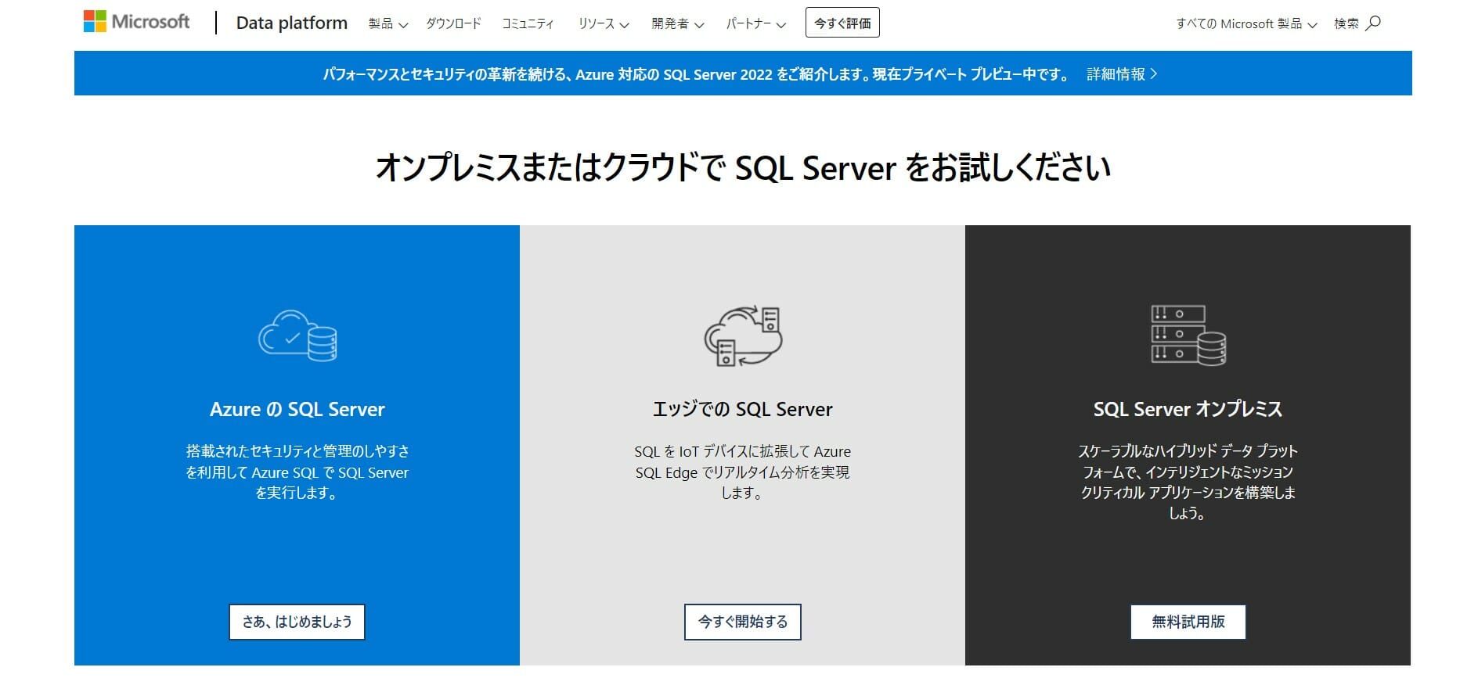Click 今すぐ開始する button
This screenshot has width=1478, height=678.
743,622
